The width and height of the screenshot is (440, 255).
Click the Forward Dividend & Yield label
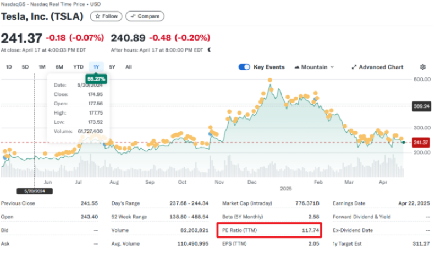click(362, 217)
